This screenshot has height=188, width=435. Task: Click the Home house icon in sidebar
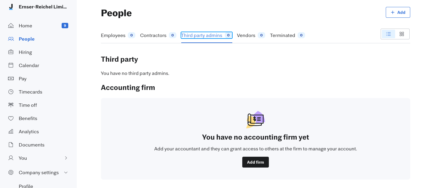pos(11,26)
